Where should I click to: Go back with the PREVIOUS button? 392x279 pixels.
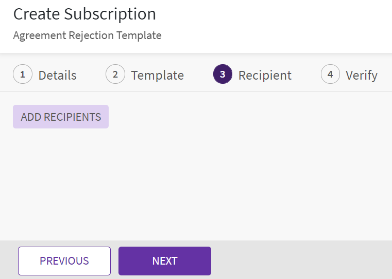pyautogui.click(x=64, y=261)
